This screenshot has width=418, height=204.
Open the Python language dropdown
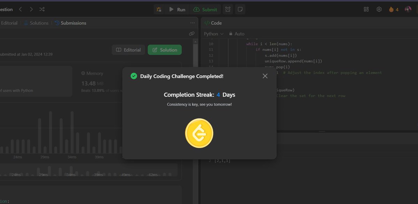tap(214, 34)
